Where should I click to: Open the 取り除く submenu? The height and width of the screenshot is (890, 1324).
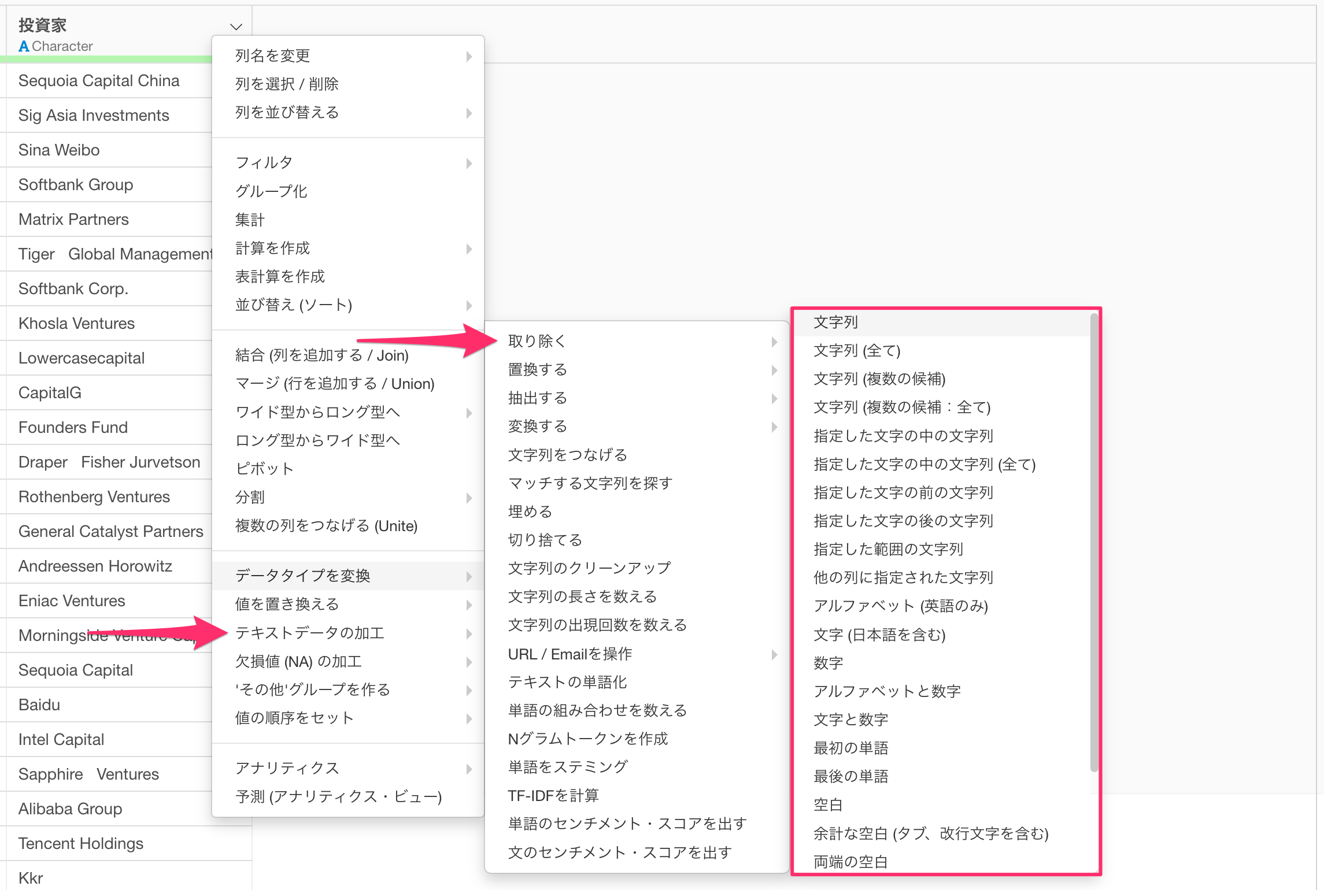click(x=637, y=341)
